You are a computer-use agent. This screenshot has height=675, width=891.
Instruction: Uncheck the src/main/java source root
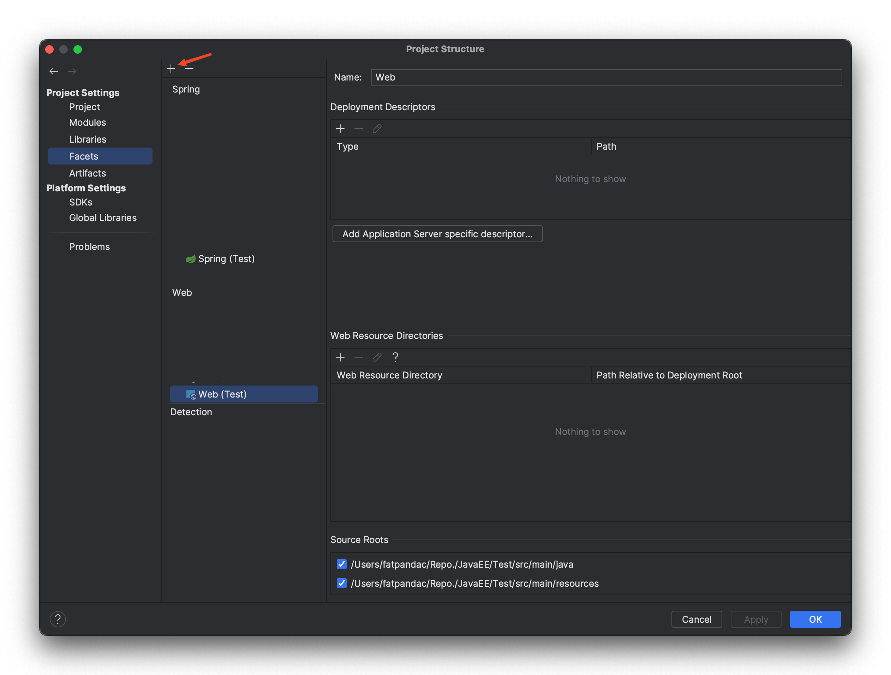[342, 564]
